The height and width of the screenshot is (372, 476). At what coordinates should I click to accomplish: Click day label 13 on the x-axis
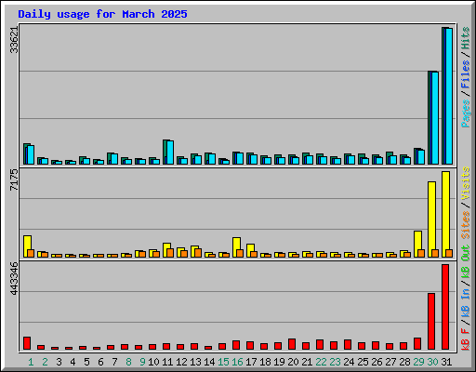click(195, 362)
